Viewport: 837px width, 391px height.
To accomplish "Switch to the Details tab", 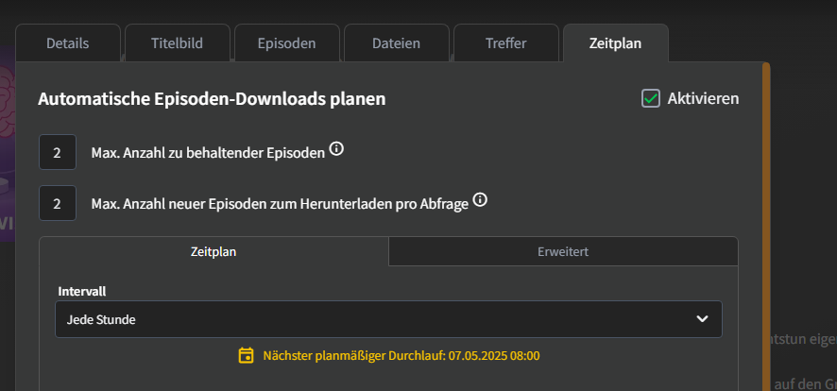I will tap(68, 43).
